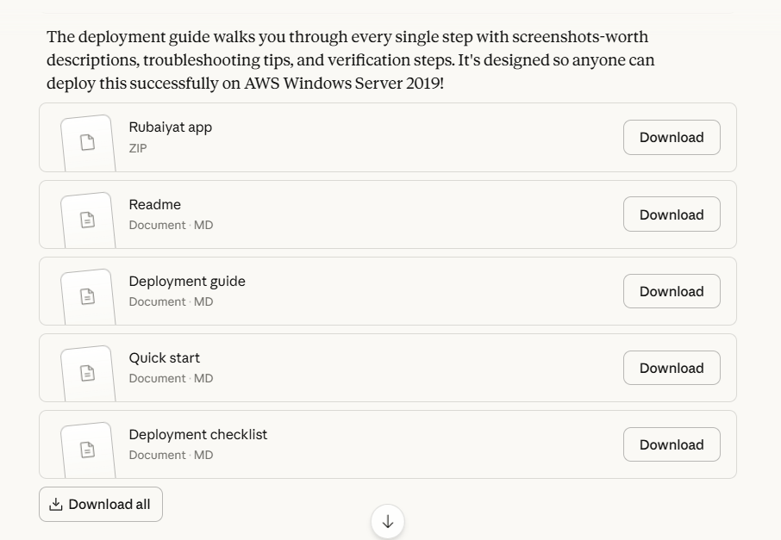Click the Deployment guide document icon
Image resolution: width=781 pixels, height=540 pixels.
(87, 296)
